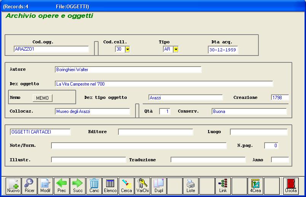Click the Link diagram icon
Viewport: 306px width, 197px height.
coord(223,186)
